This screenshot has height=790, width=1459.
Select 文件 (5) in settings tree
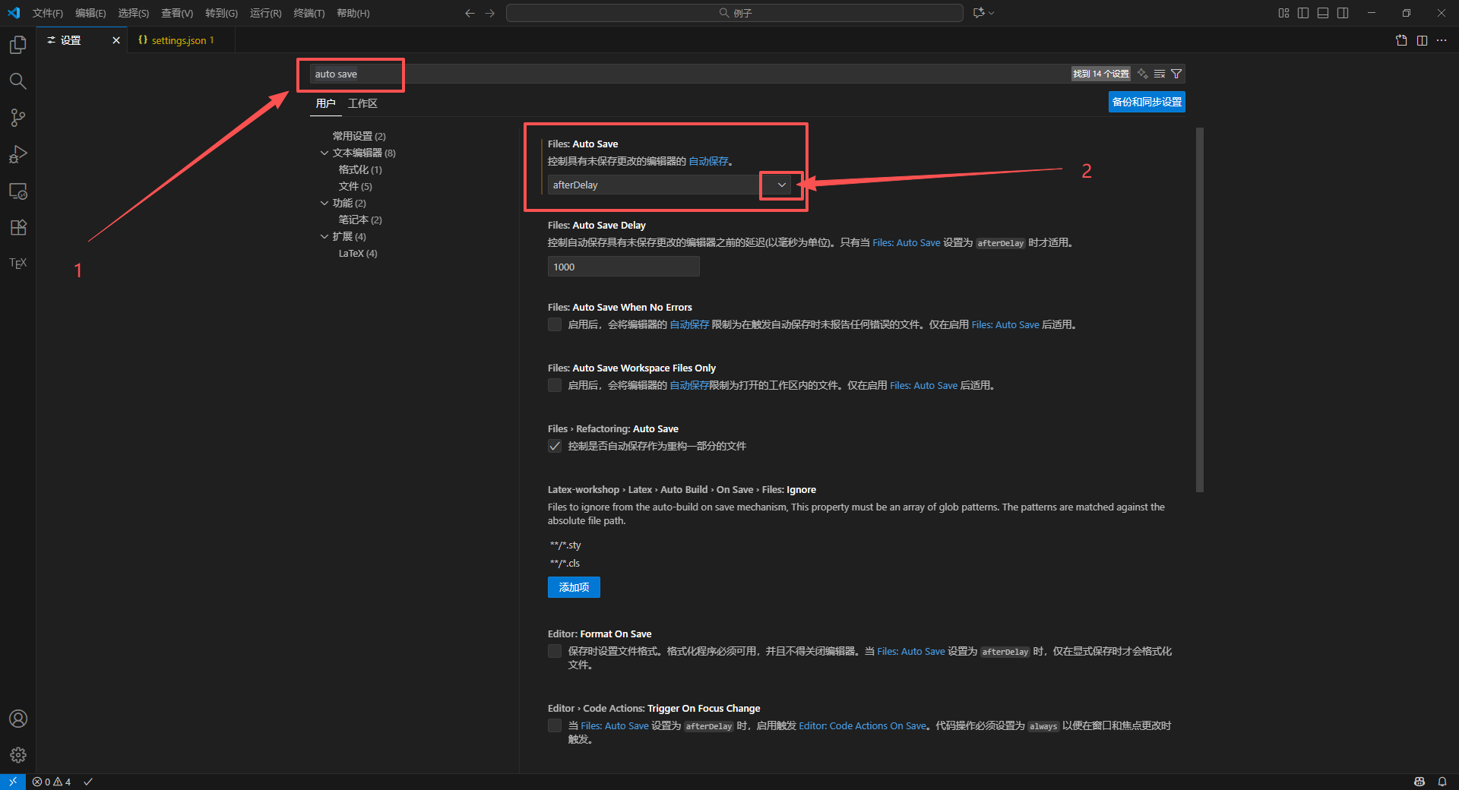tap(355, 186)
